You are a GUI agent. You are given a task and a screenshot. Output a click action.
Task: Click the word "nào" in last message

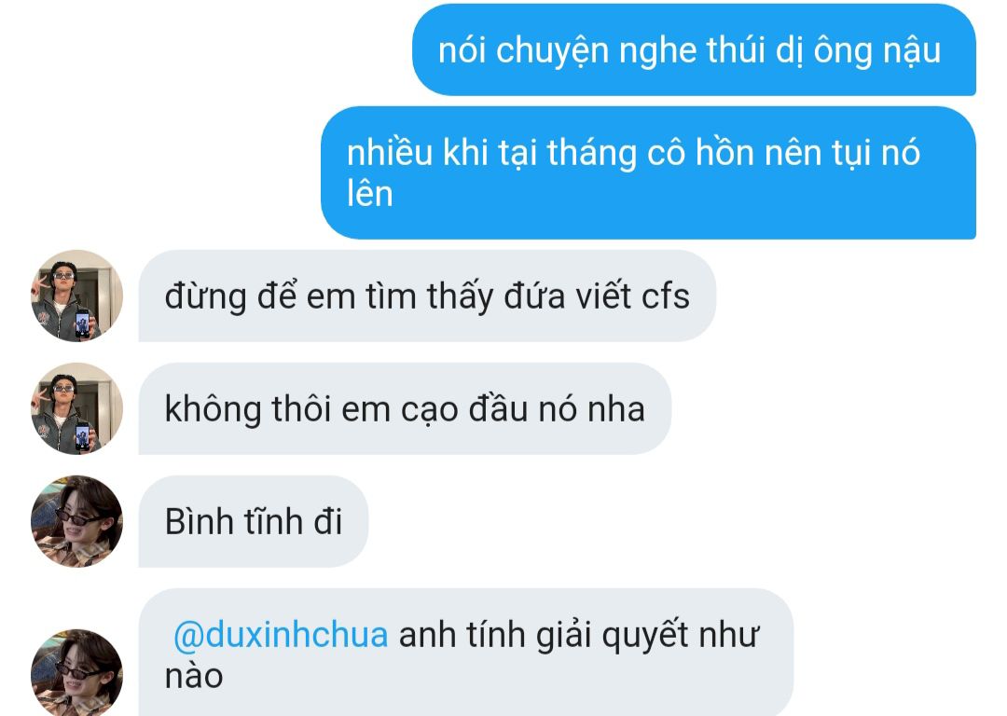pyautogui.click(x=194, y=676)
